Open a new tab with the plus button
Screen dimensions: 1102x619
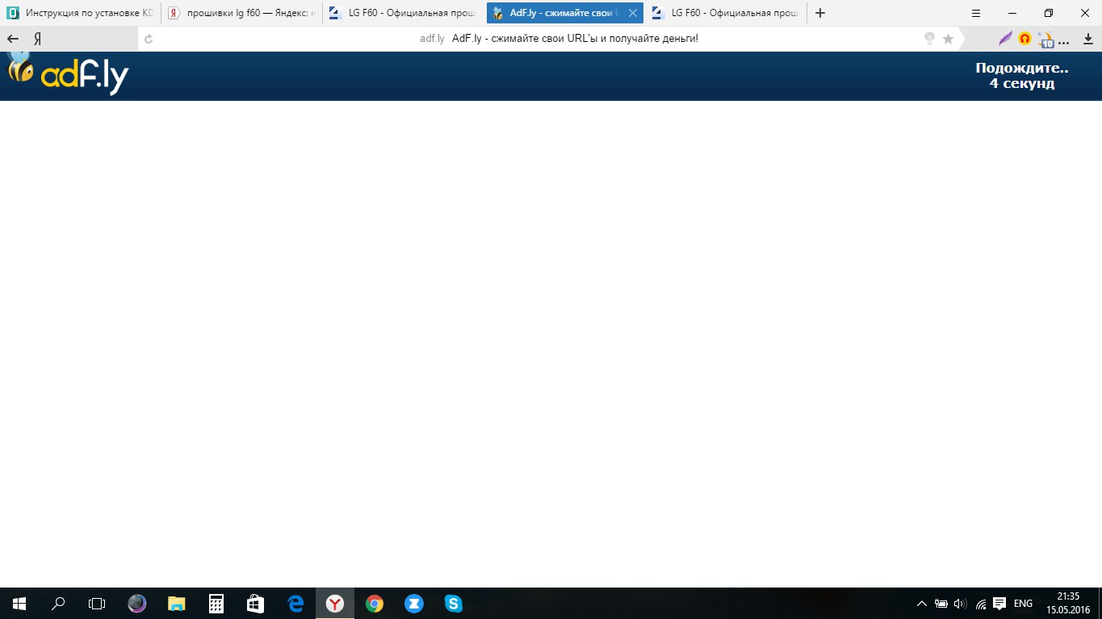(x=820, y=13)
